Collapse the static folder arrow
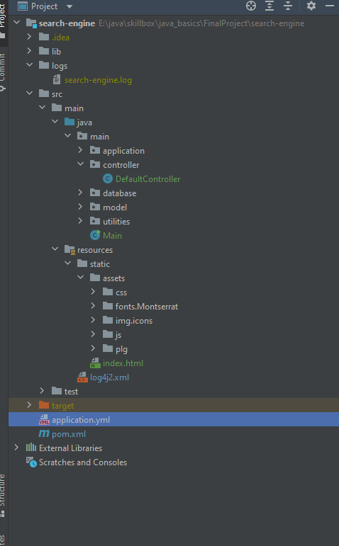 (67, 263)
